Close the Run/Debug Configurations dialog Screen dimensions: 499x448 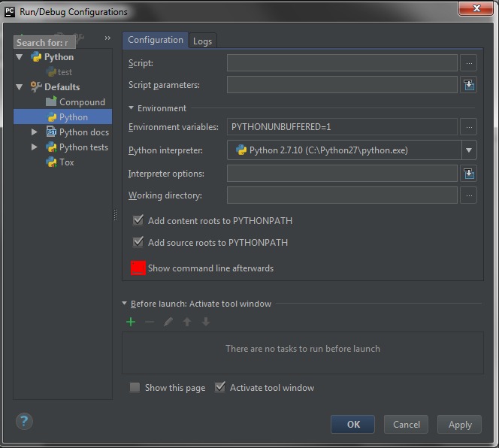click(x=476, y=8)
